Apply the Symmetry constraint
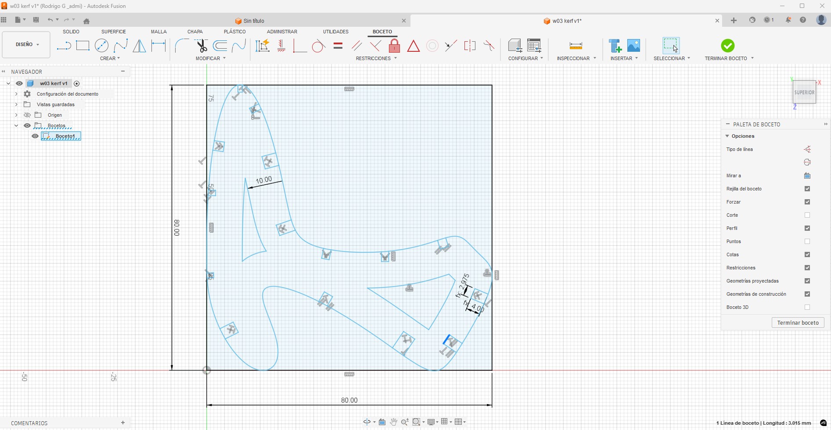The image size is (831, 430). click(x=470, y=46)
